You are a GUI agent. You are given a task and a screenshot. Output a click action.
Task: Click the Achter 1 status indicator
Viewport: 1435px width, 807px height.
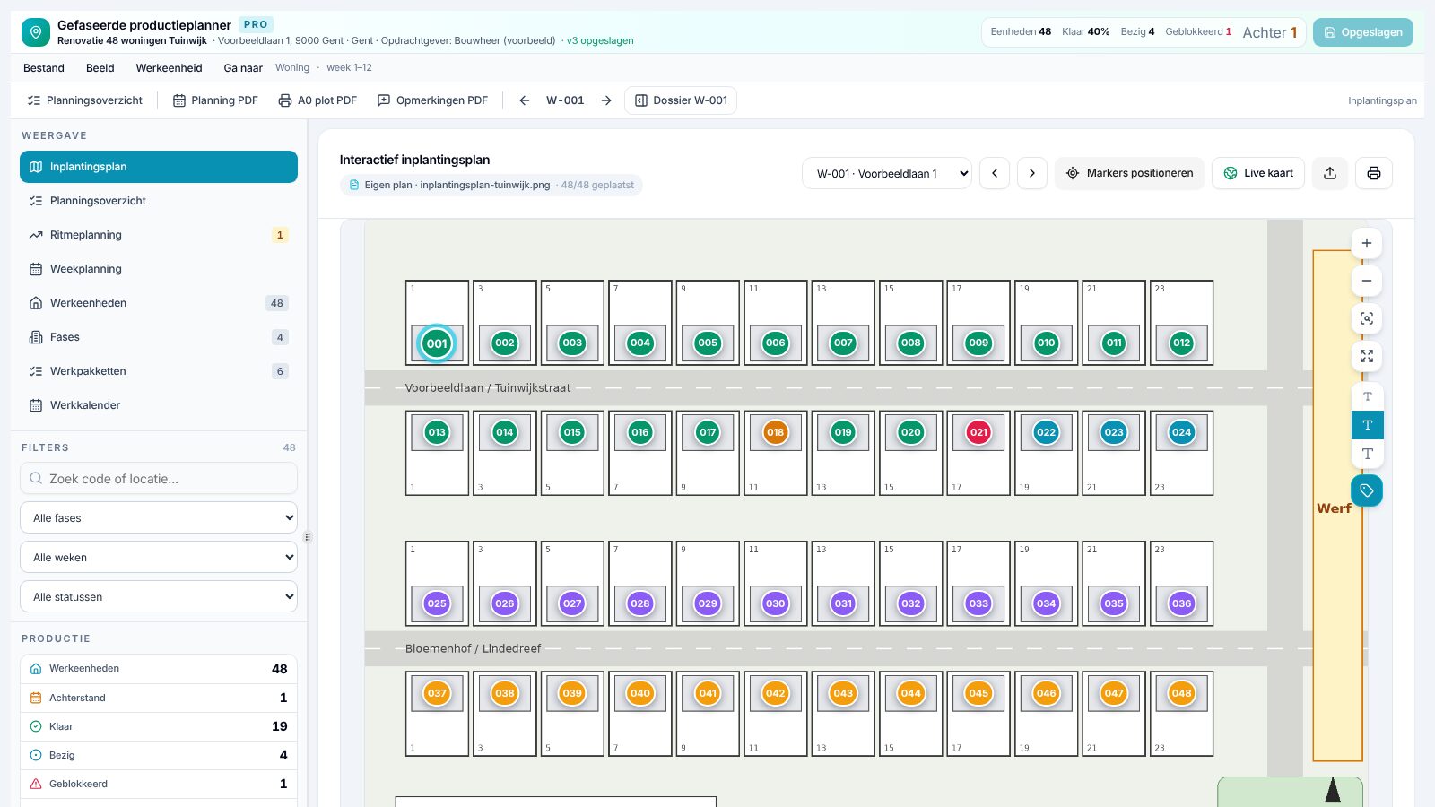click(1270, 32)
